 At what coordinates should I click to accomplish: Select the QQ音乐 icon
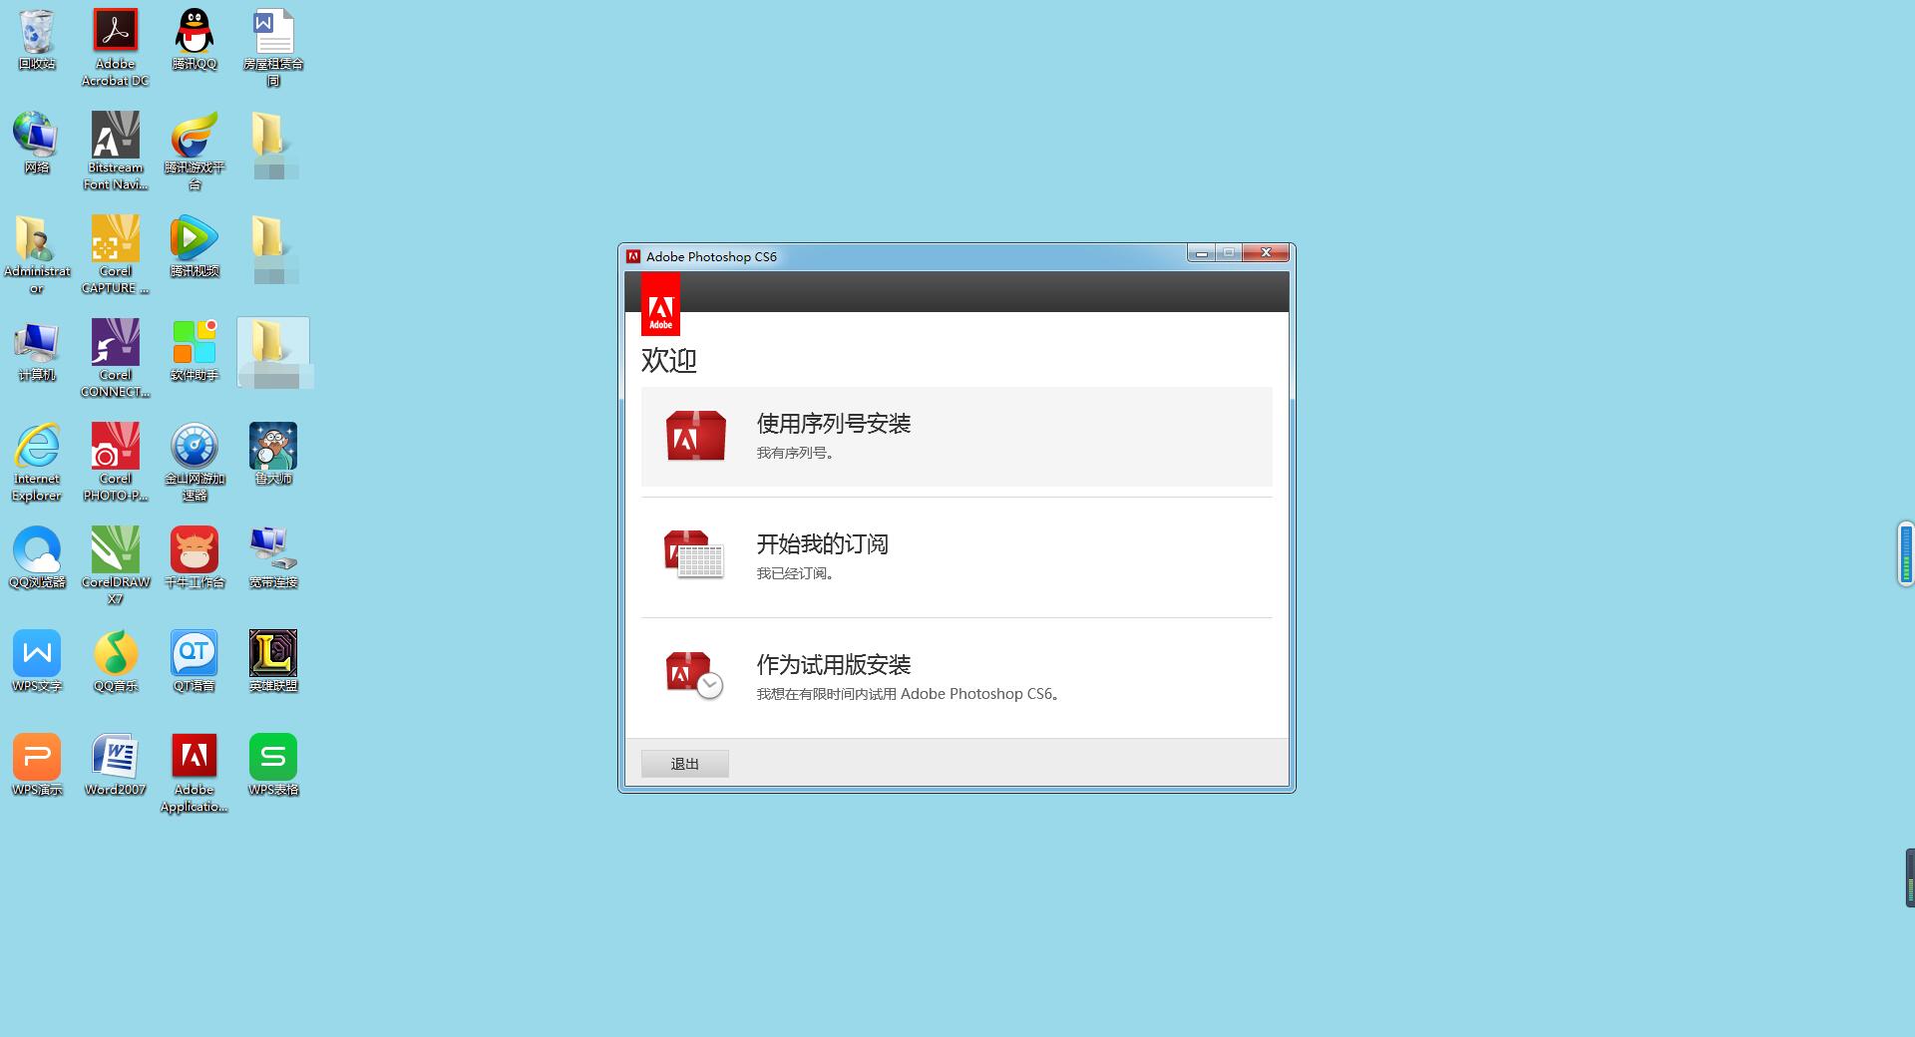[x=116, y=662]
